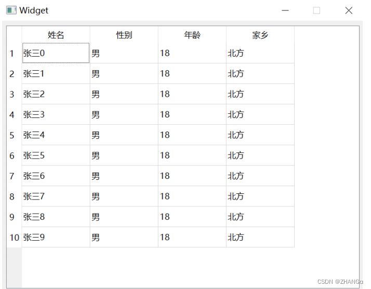
Task: Select the cell 张三0
Action: (x=56, y=53)
